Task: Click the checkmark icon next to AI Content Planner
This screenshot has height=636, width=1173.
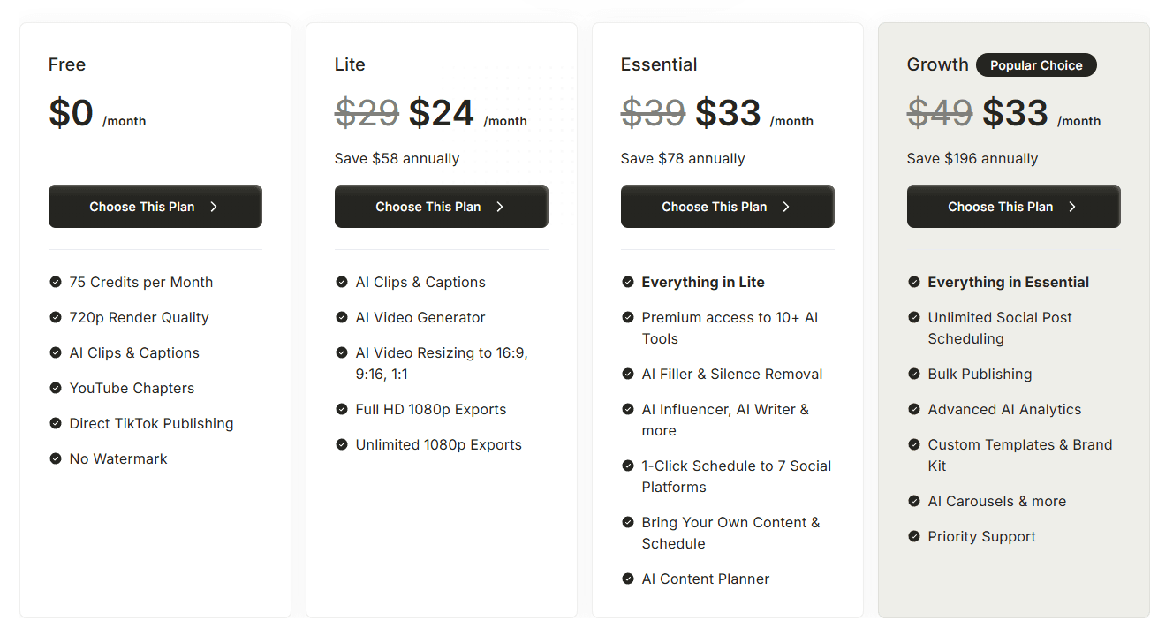Action: (x=628, y=579)
